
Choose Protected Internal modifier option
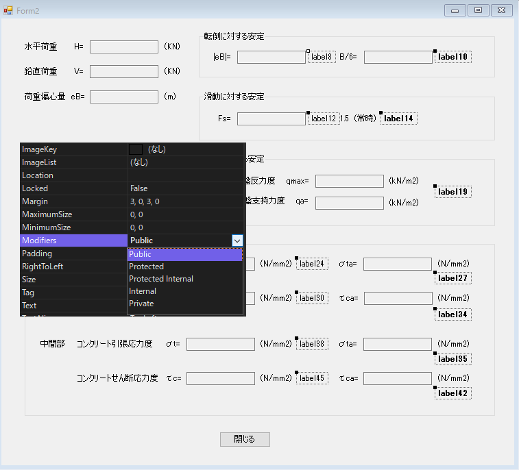point(185,279)
